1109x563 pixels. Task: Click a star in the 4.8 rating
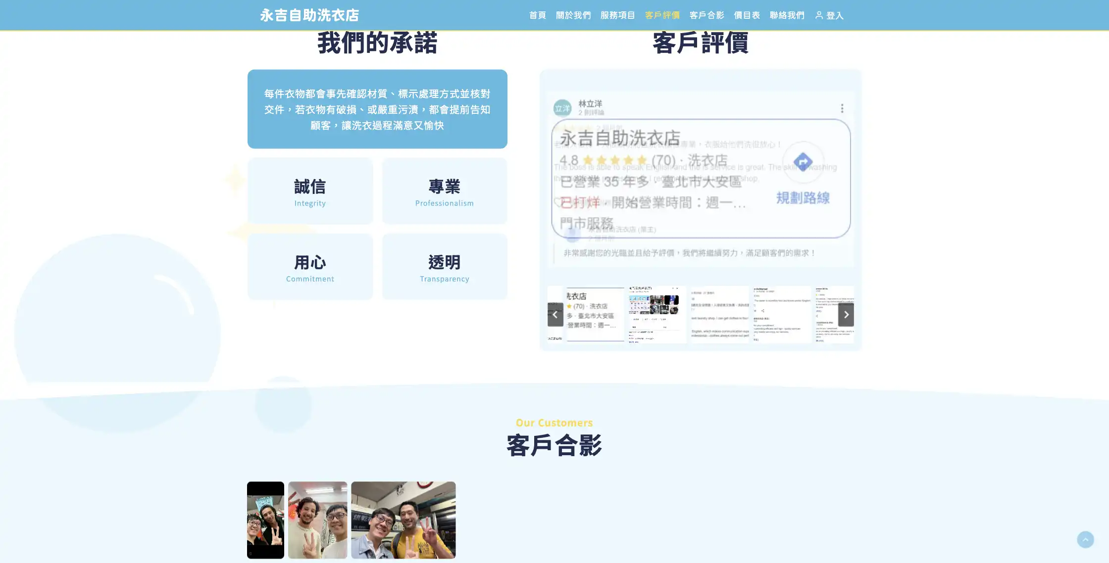614,160
